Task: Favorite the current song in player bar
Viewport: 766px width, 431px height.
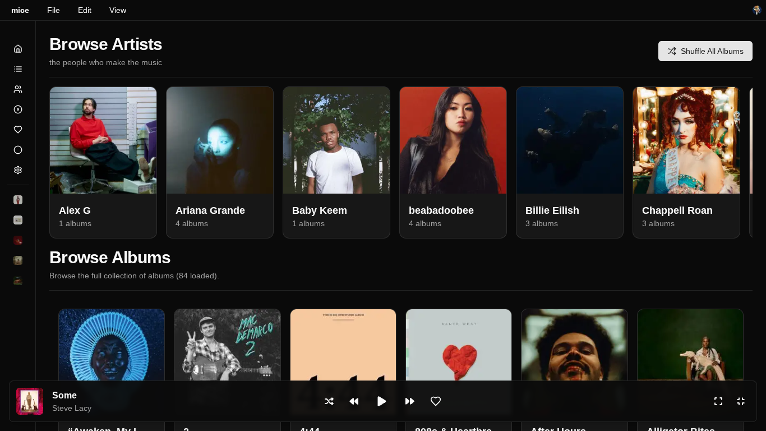Action: click(x=436, y=401)
